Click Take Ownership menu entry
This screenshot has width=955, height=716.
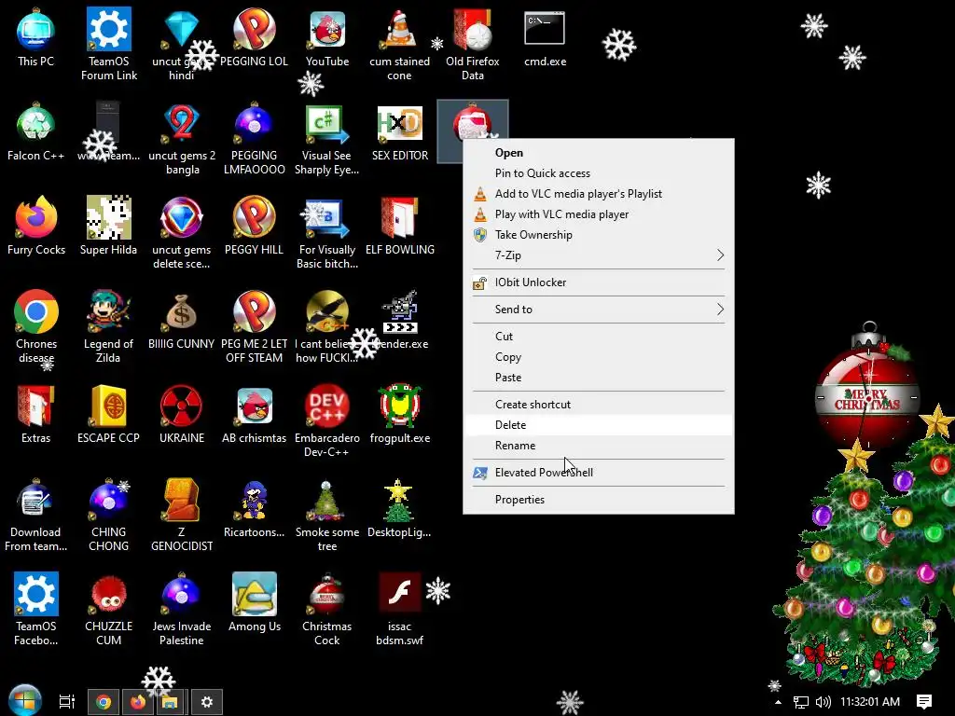[598, 235]
